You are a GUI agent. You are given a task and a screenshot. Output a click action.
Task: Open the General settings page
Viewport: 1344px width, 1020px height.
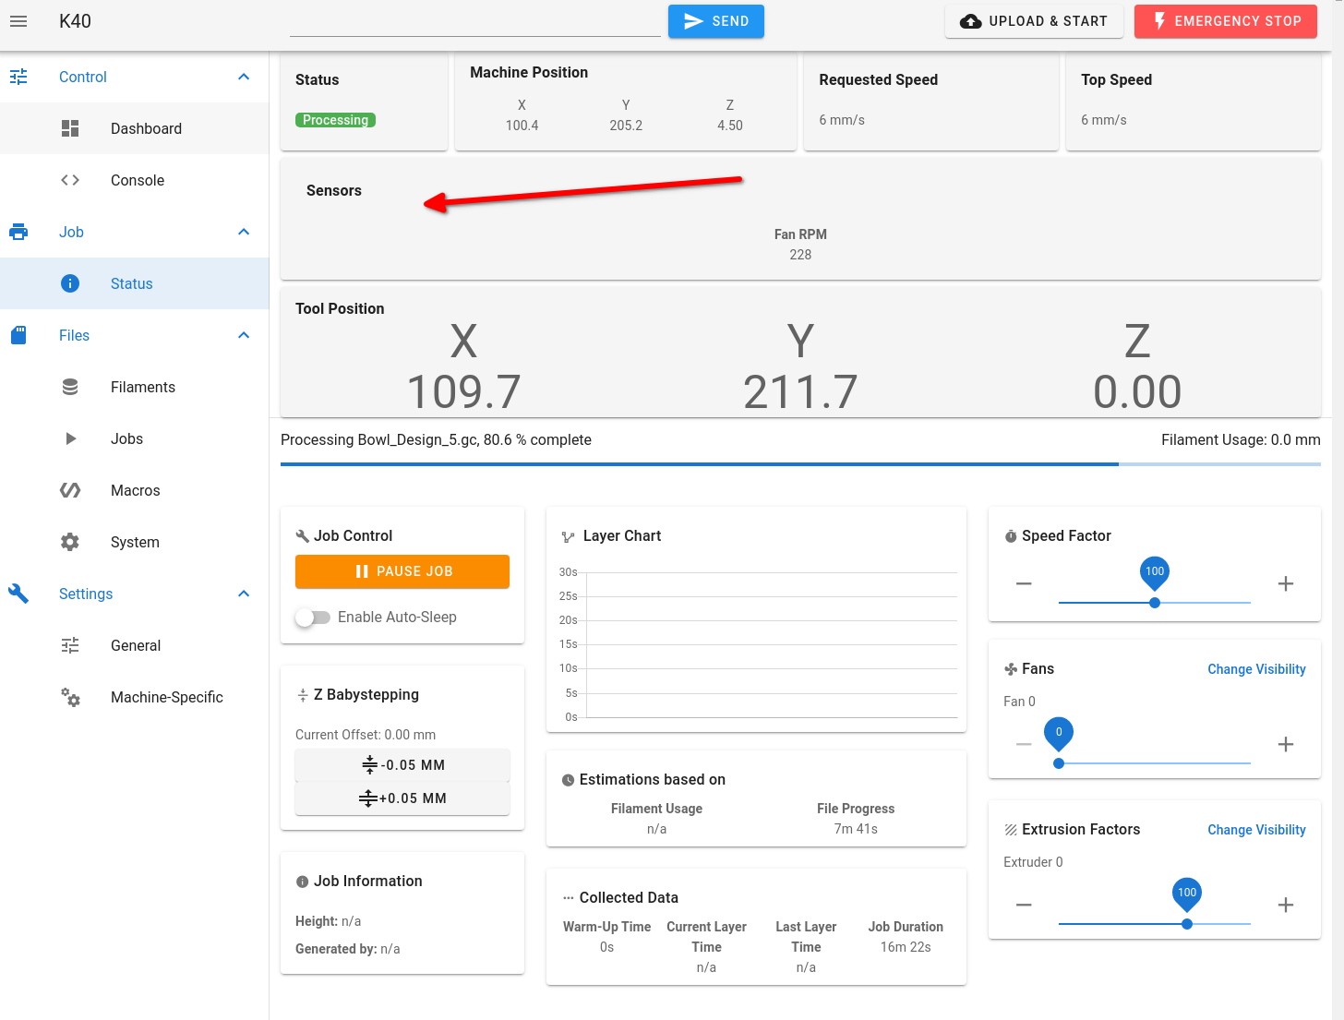point(134,645)
